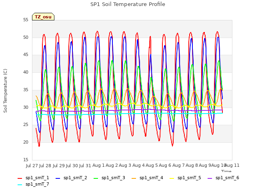Click the Aug 5 x-axis date label

point(152,165)
